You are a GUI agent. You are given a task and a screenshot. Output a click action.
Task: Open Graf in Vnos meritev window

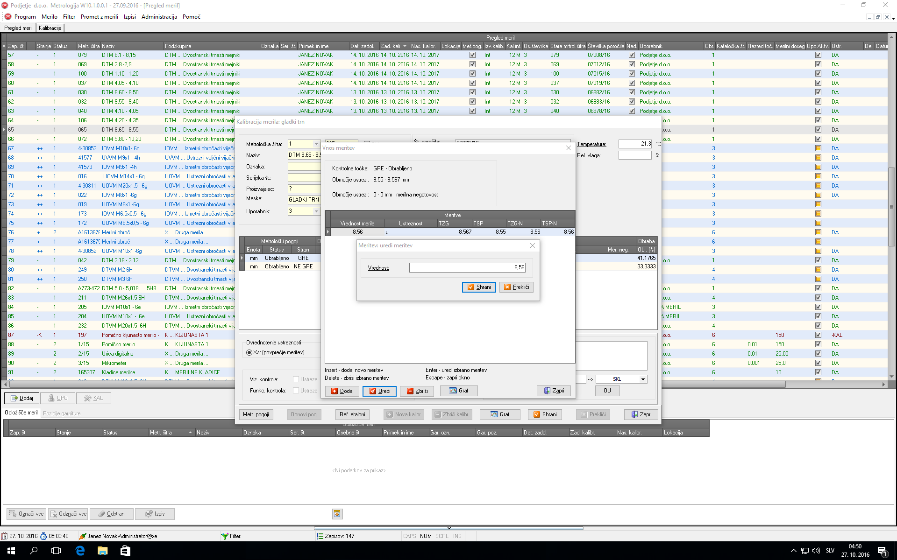point(458,391)
